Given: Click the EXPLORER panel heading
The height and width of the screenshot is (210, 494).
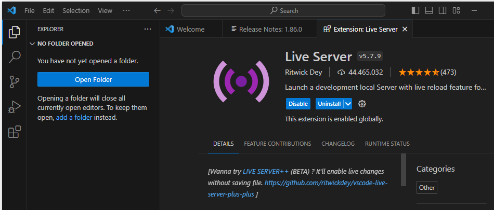Looking at the screenshot, I should coord(50,29).
